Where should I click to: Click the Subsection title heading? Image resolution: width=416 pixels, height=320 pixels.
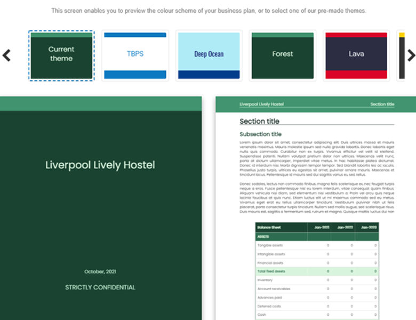pyautogui.click(x=260, y=134)
